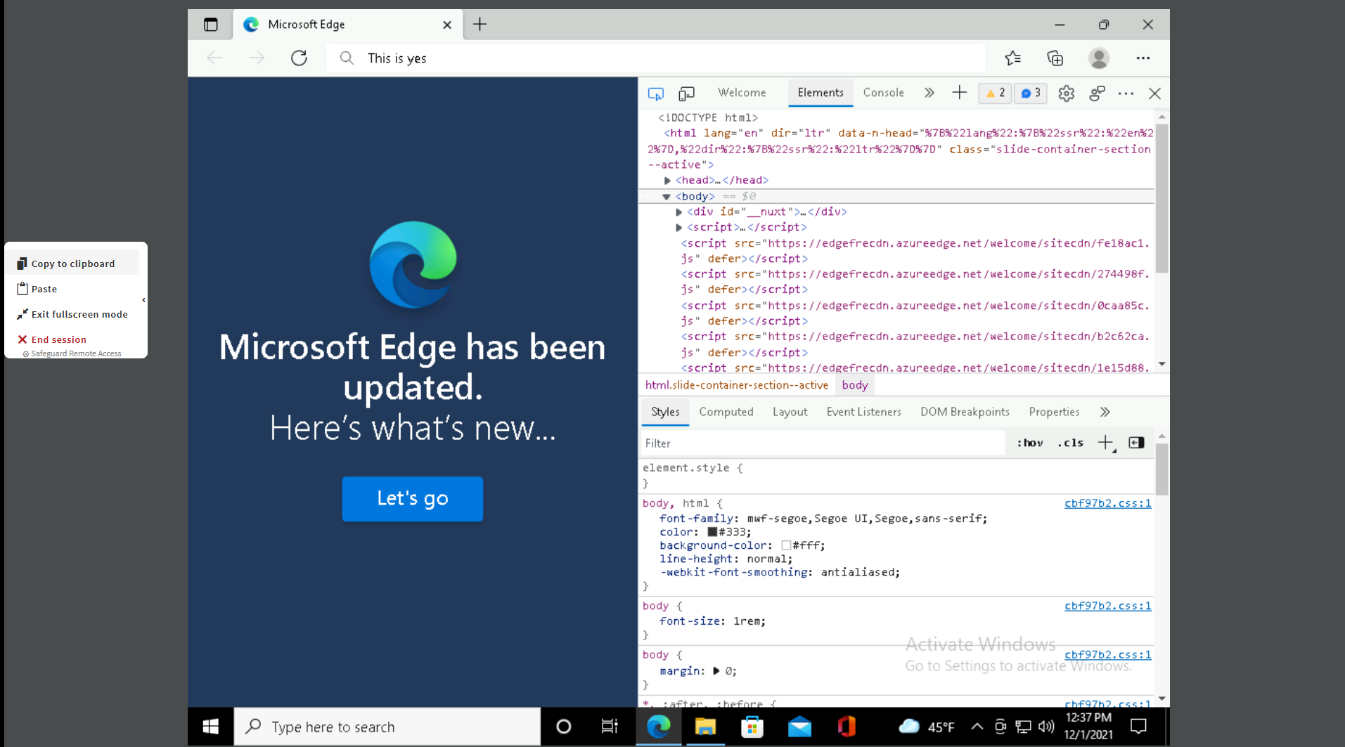This screenshot has width=1345, height=747.
Task: Click the warnings count badge showing 2
Action: [x=995, y=93]
